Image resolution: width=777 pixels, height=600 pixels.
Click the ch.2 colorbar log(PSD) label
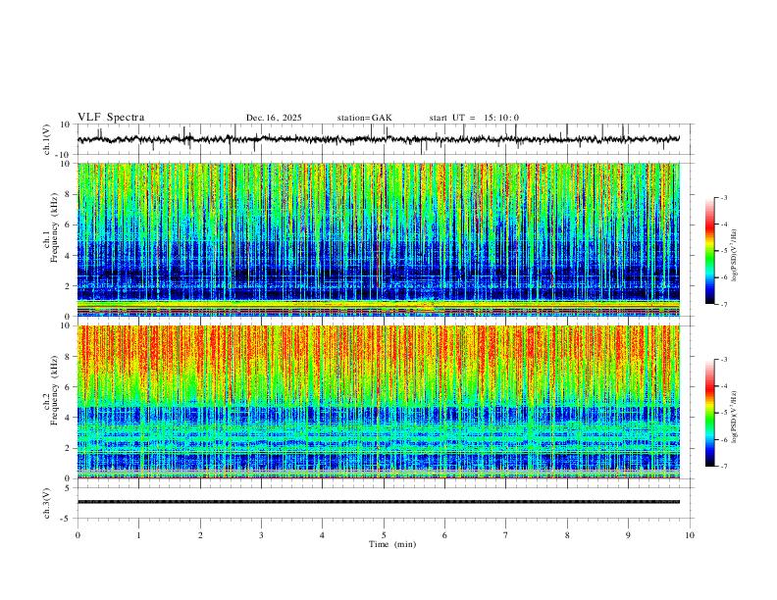(735, 417)
